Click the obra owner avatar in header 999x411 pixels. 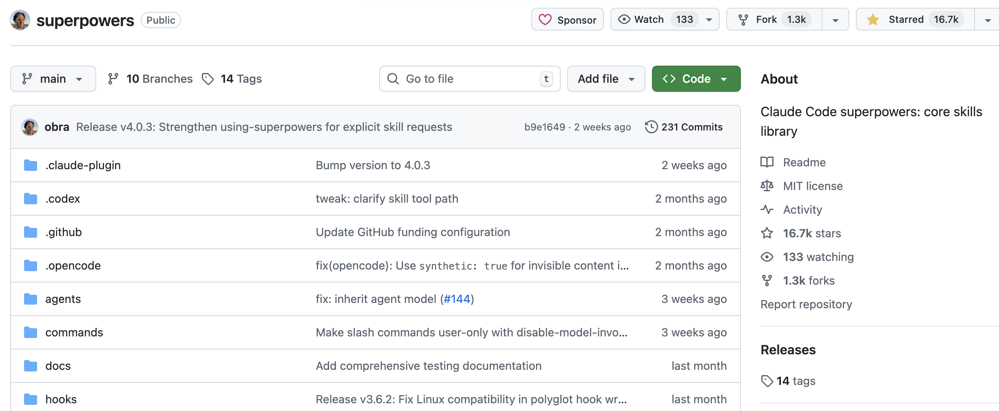[x=20, y=20]
